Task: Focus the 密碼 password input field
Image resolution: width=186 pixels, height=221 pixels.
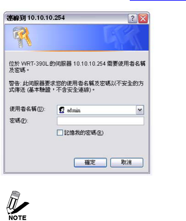Action: pos(101,121)
